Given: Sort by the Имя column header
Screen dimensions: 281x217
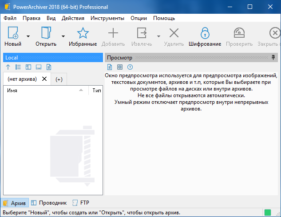Looking at the screenshot, I should click(12, 91).
